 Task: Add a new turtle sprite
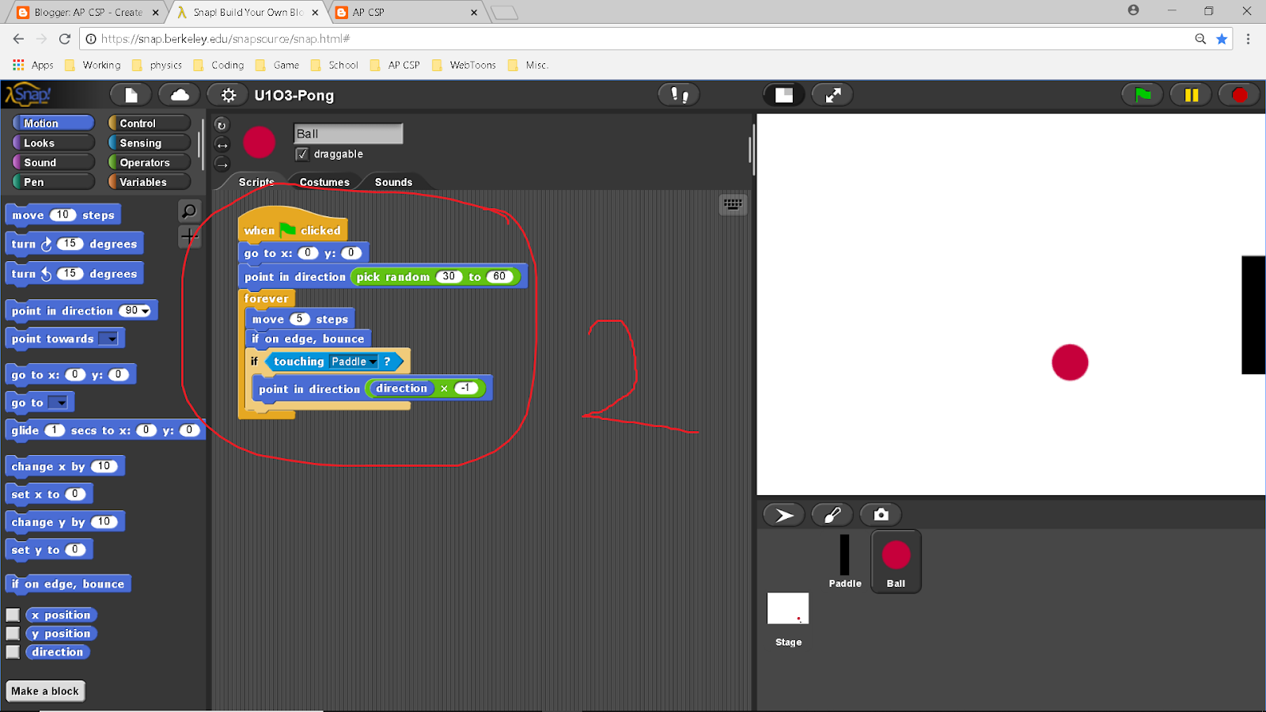click(x=784, y=515)
